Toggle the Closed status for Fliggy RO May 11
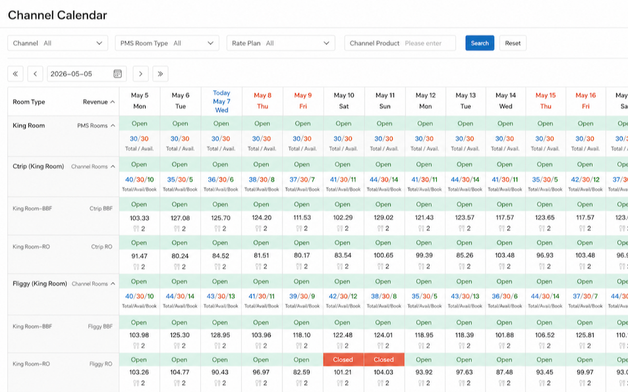628x392 pixels. [x=384, y=360]
